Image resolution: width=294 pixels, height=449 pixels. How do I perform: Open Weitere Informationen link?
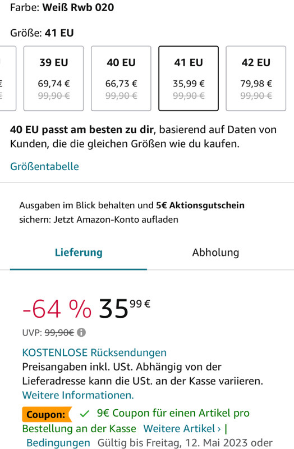pyautogui.click(x=78, y=396)
